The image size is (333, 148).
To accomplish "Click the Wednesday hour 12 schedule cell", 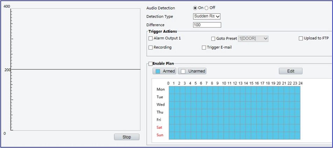I will tap(237, 105).
